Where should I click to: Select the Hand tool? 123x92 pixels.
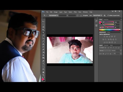[43, 72]
